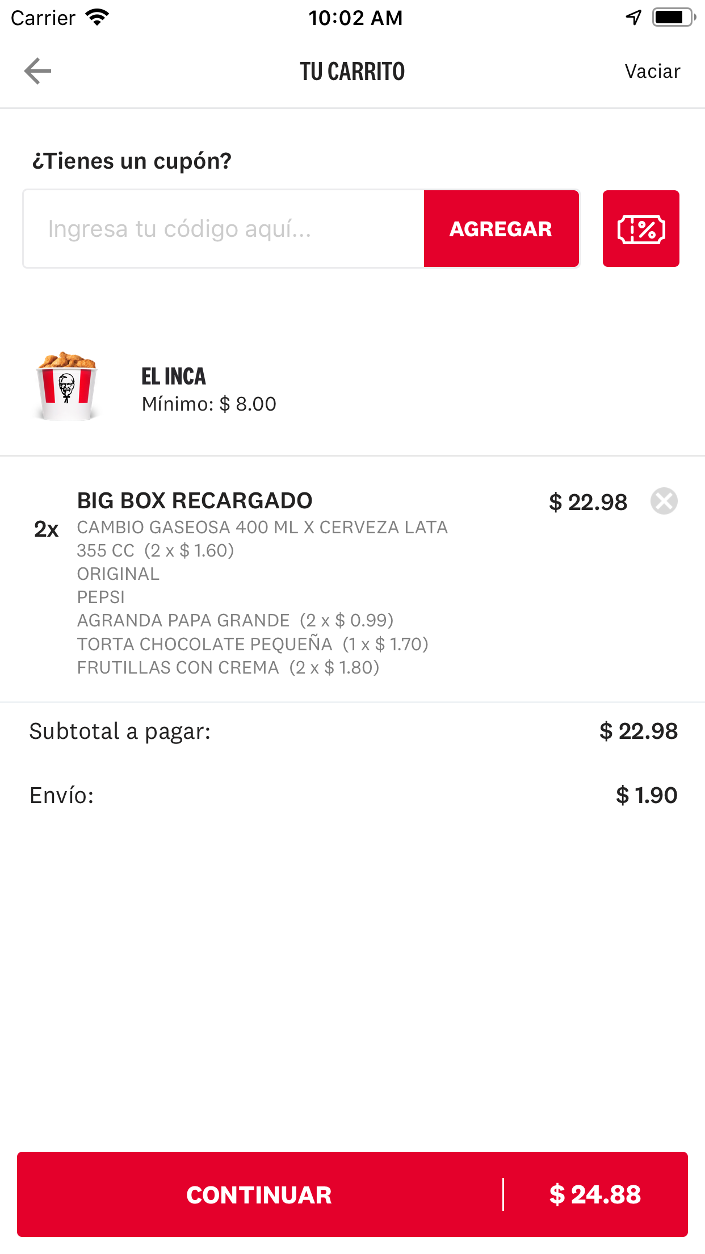
Task: Open the coupon discount ticket icon
Action: click(641, 229)
